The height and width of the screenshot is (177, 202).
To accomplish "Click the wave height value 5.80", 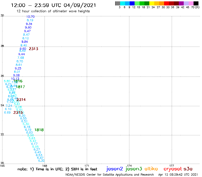I will coord(7,81).
